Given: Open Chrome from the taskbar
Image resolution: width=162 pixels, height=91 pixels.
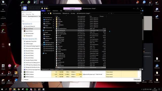Looking at the screenshot, I should coord(18,89).
